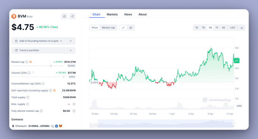Toggle LOG scale on the chart
Image resolution: width=258 pixels, height=139 pixels.
tap(233, 28)
